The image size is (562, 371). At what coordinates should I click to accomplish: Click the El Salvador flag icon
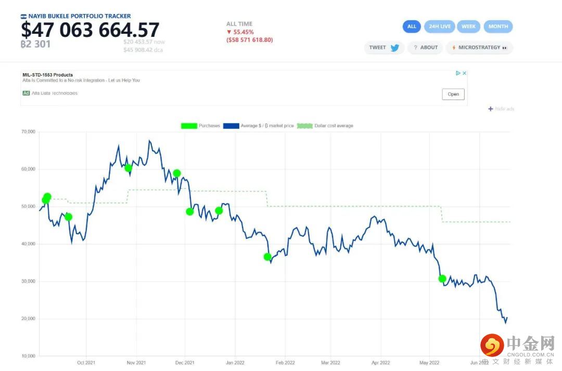pyautogui.click(x=23, y=17)
